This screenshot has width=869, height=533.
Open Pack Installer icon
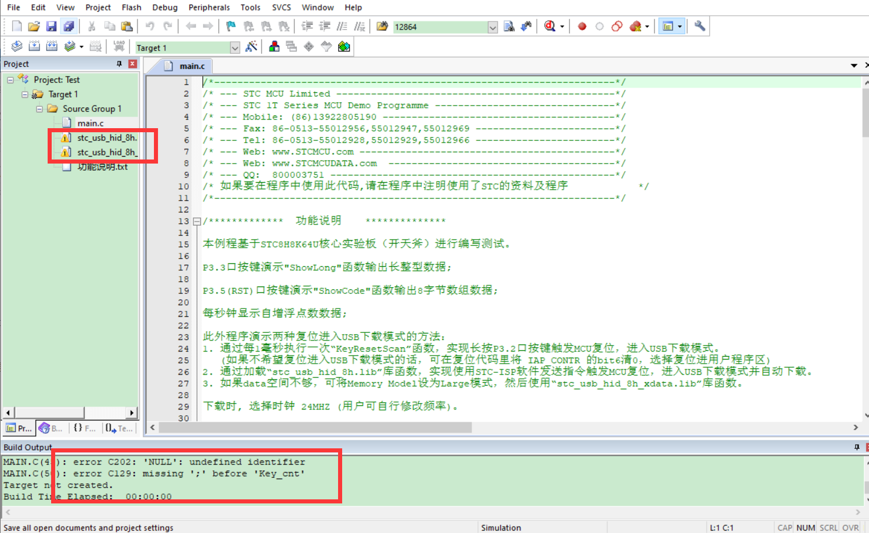[344, 46]
